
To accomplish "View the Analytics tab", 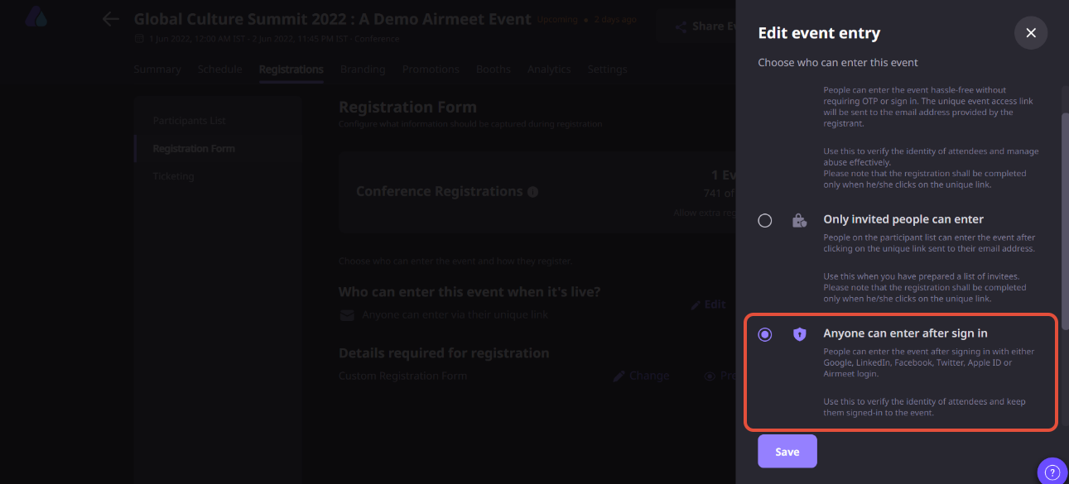I will pos(549,69).
